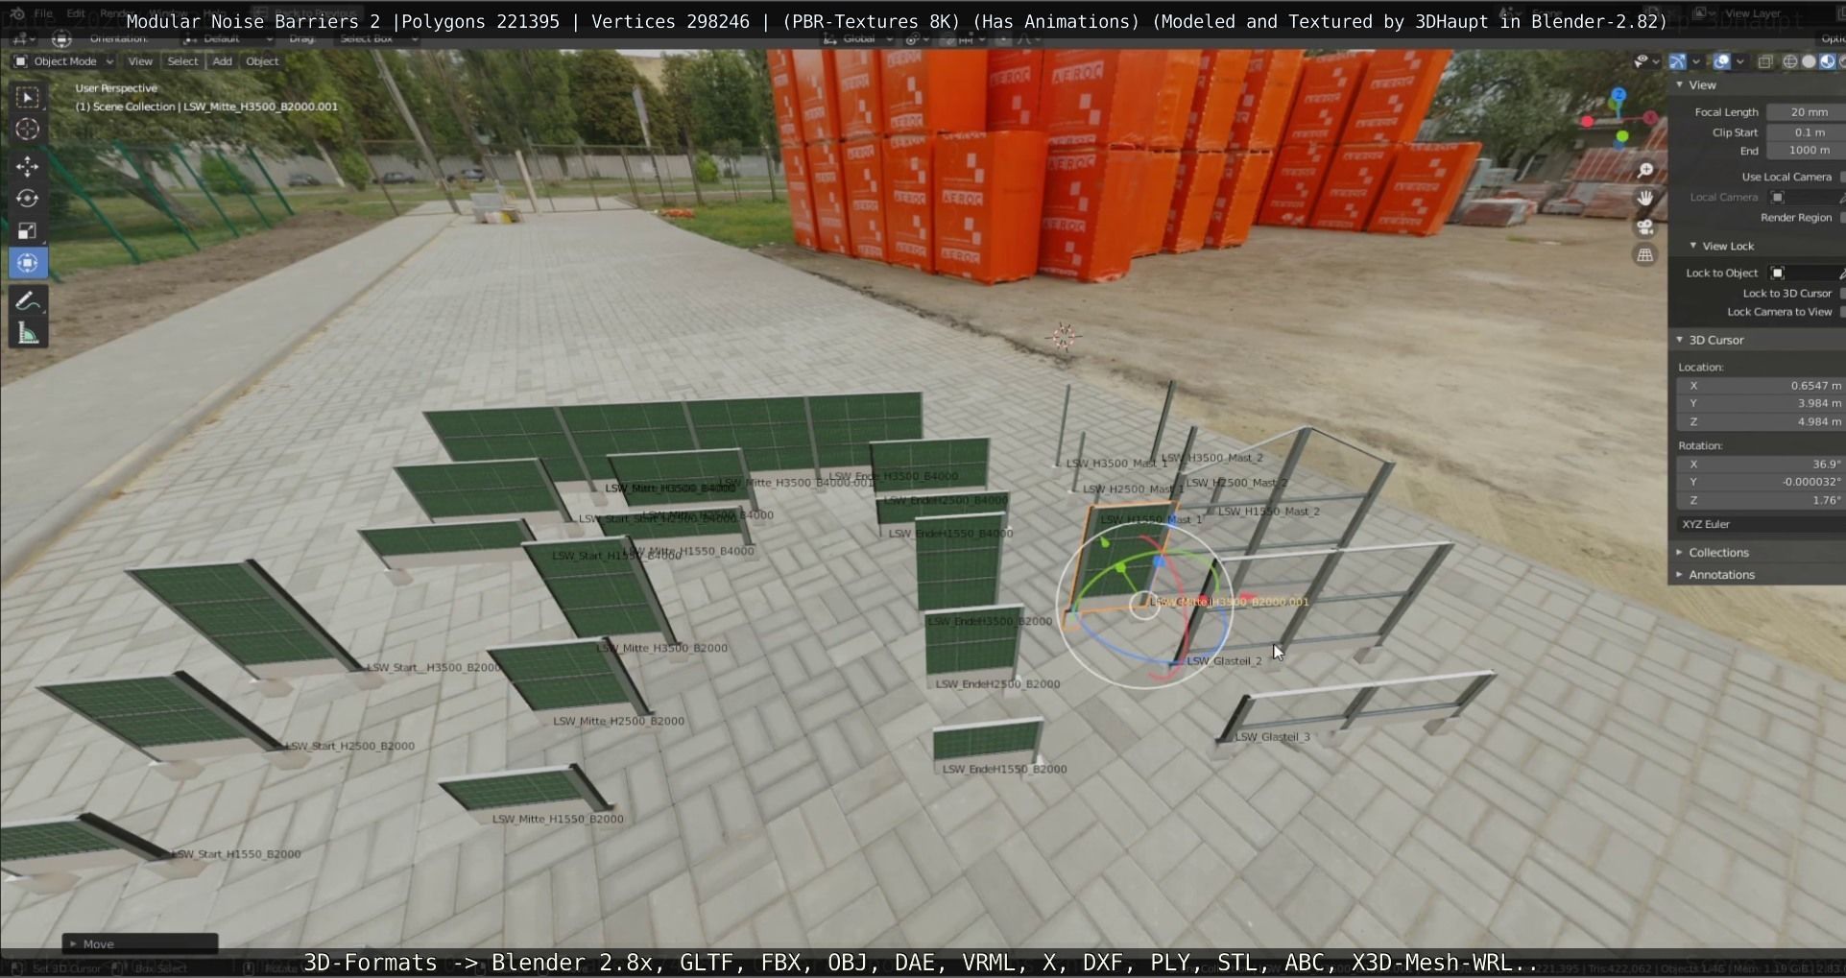Click the LSW_Start_H1550_B2000 object label
This screenshot has height=978, width=1846.
point(237,854)
